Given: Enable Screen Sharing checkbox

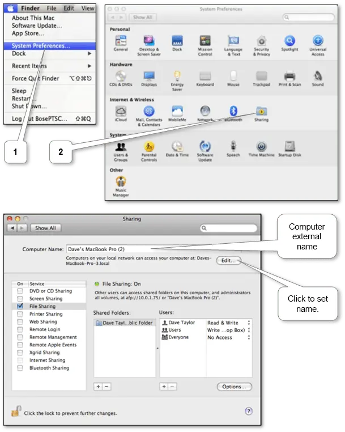Looking at the screenshot, I should pyautogui.click(x=20, y=299).
